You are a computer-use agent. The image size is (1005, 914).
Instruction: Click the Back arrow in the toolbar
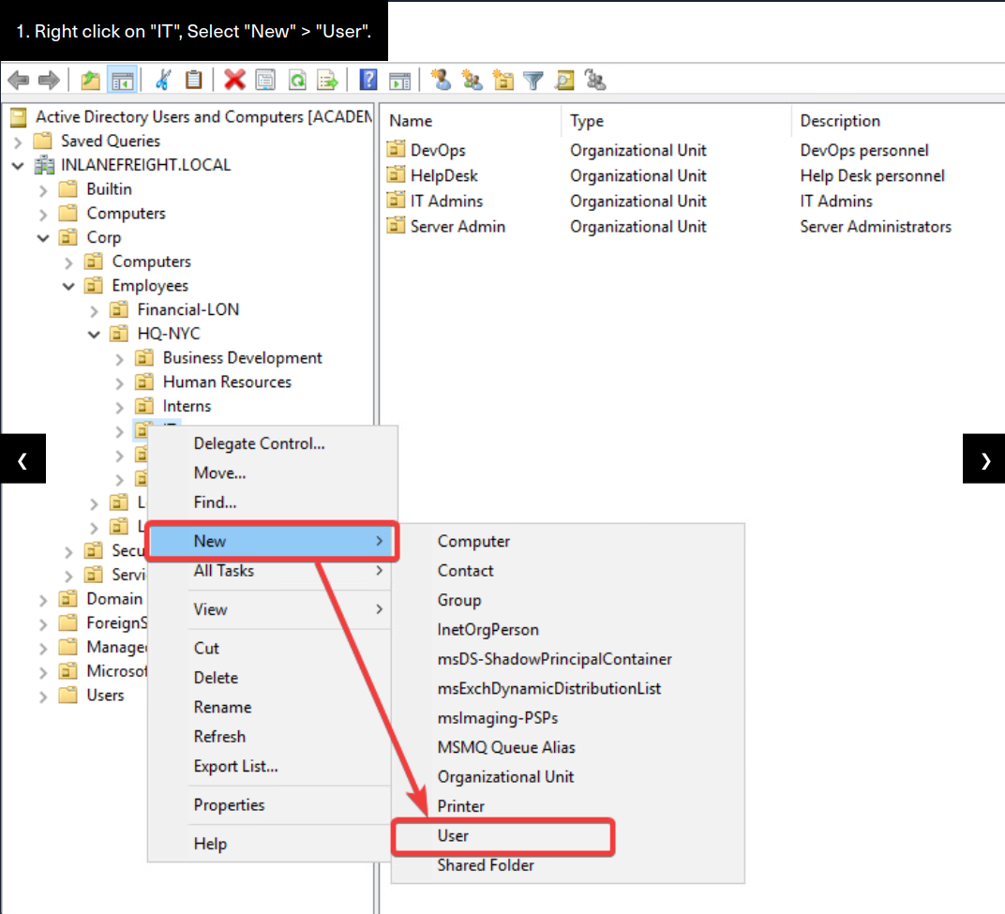[x=19, y=80]
